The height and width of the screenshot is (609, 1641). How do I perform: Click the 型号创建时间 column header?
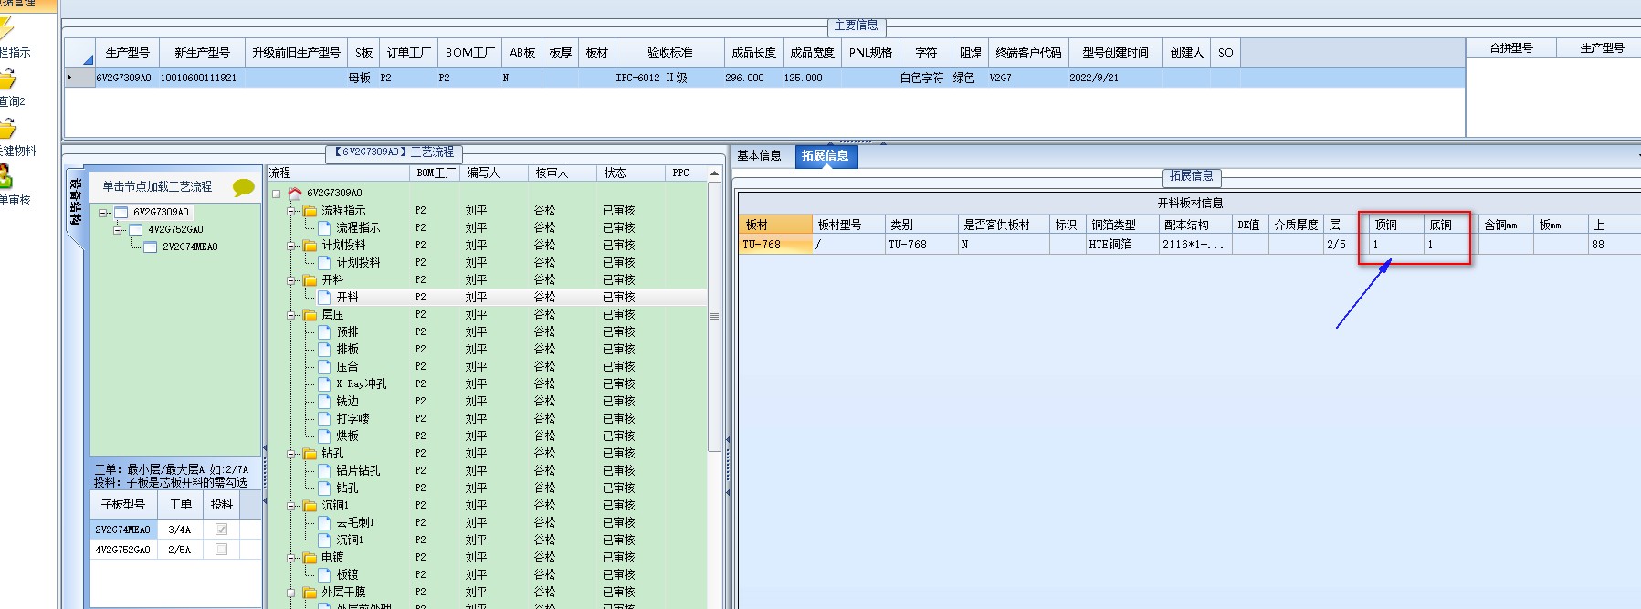(x=1115, y=53)
